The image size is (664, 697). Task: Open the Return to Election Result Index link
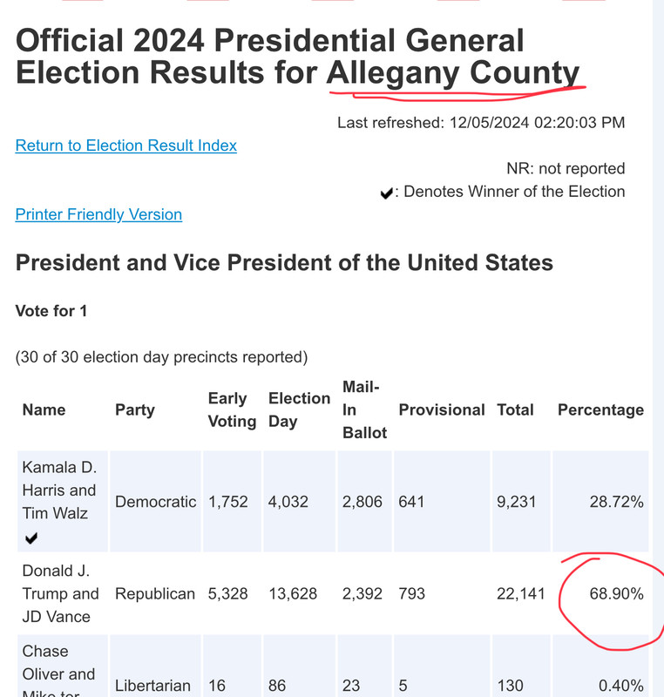point(125,145)
